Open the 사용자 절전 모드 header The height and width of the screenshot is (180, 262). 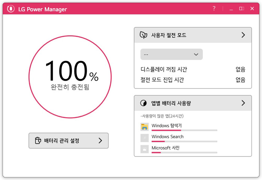coord(193,35)
